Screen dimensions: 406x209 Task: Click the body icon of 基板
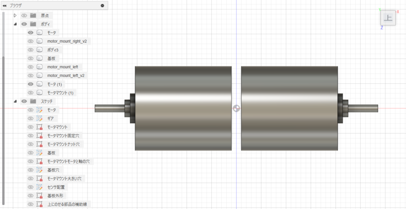pos(39,58)
